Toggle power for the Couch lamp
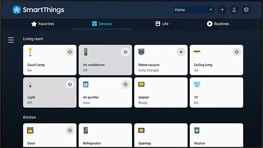This screenshot has width=263, height=148. (70, 52)
